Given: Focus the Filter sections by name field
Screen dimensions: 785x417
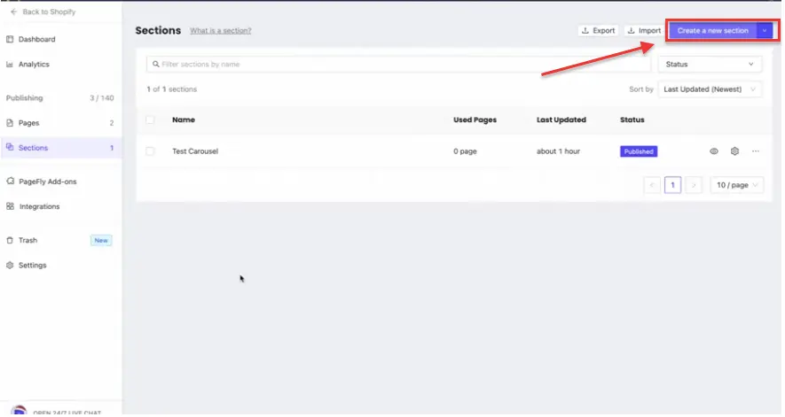Looking at the screenshot, I should (399, 65).
